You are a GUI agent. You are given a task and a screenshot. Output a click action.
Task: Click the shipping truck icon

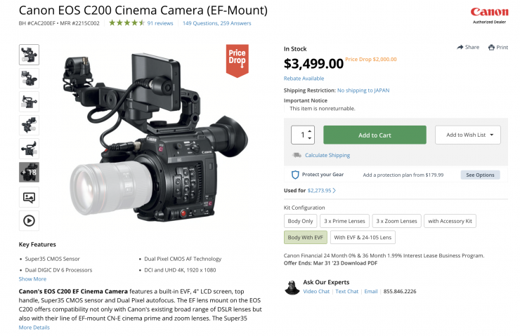297,155
